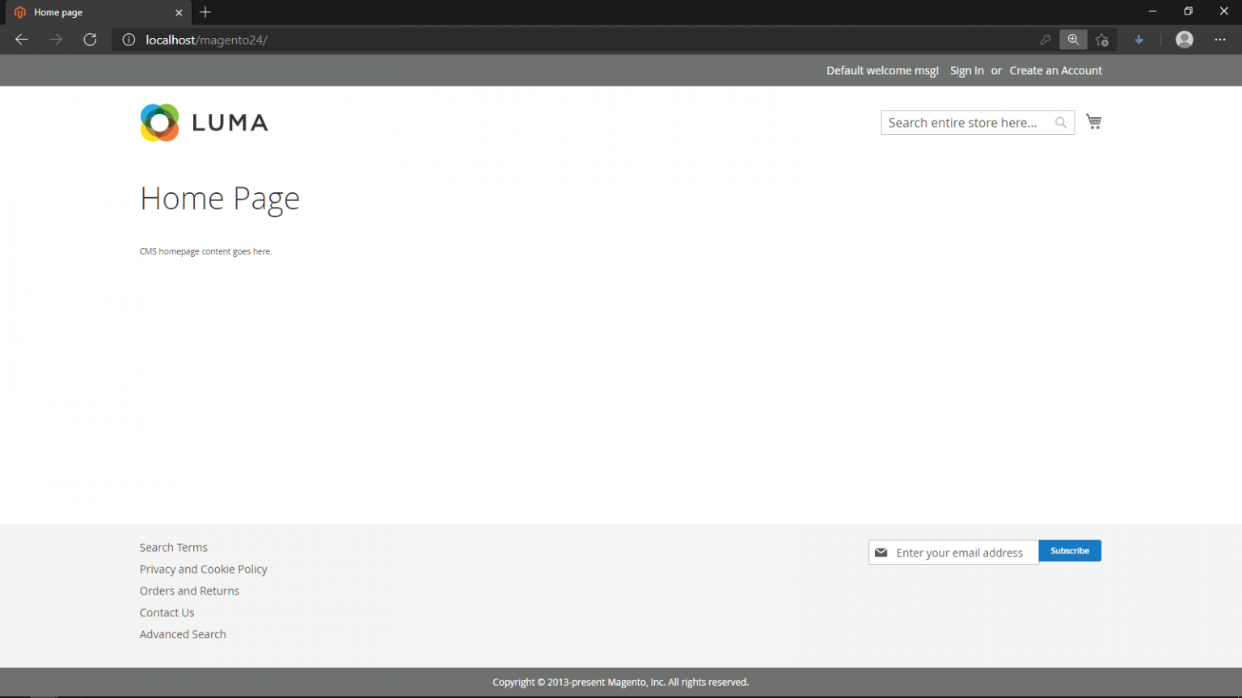View site information icon in address bar
This screenshot has height=698, width=1242.
[x=129, y=40]
